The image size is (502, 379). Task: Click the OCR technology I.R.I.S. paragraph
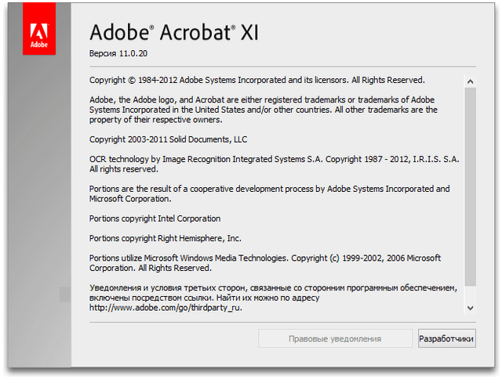274,164
